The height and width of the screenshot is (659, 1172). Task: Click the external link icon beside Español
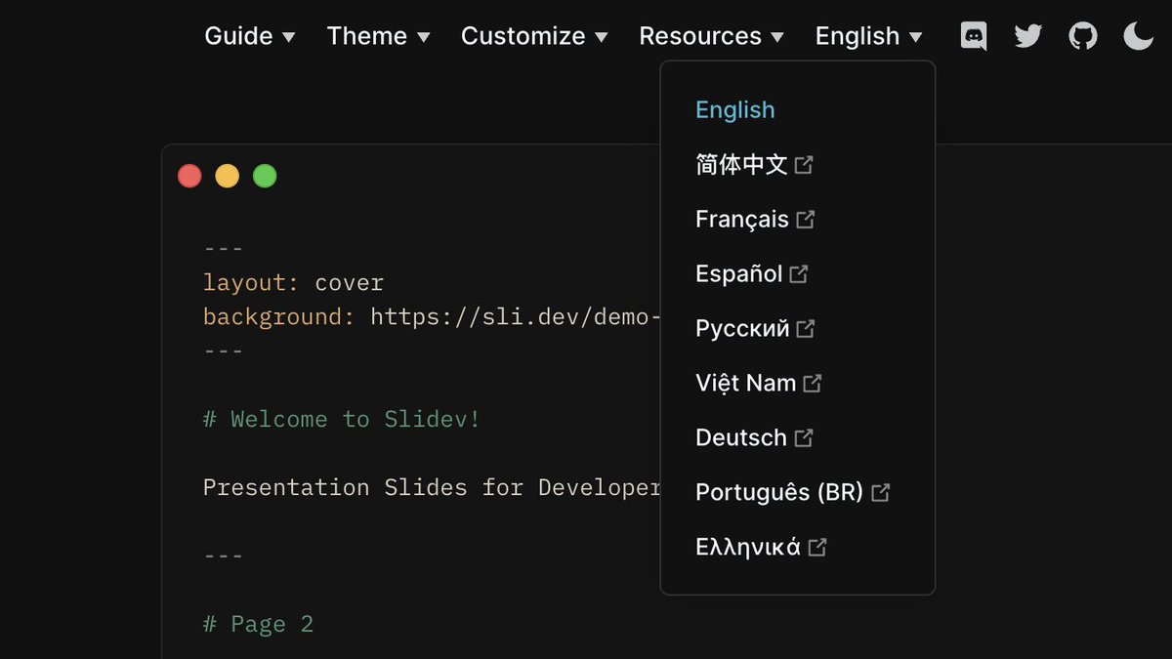(799, 274)
